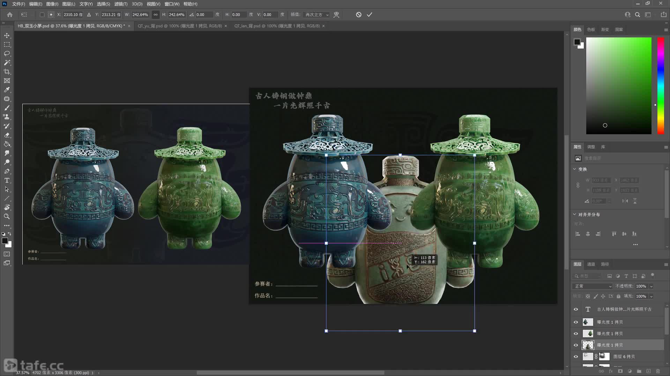Viewport: 670px width, 376px height.
Task: Select the Hand tool
Action: click(x=7, y=207)
